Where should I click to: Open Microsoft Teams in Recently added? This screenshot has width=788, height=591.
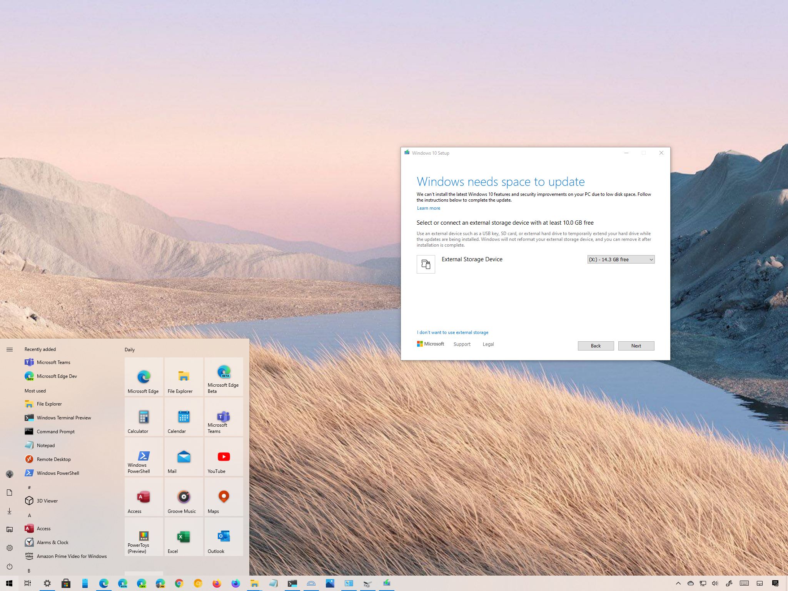click(x=69, y=362)
